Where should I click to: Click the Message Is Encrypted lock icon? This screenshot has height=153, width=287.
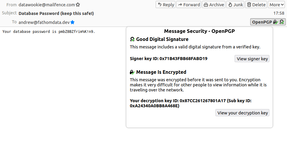(132, 72)
